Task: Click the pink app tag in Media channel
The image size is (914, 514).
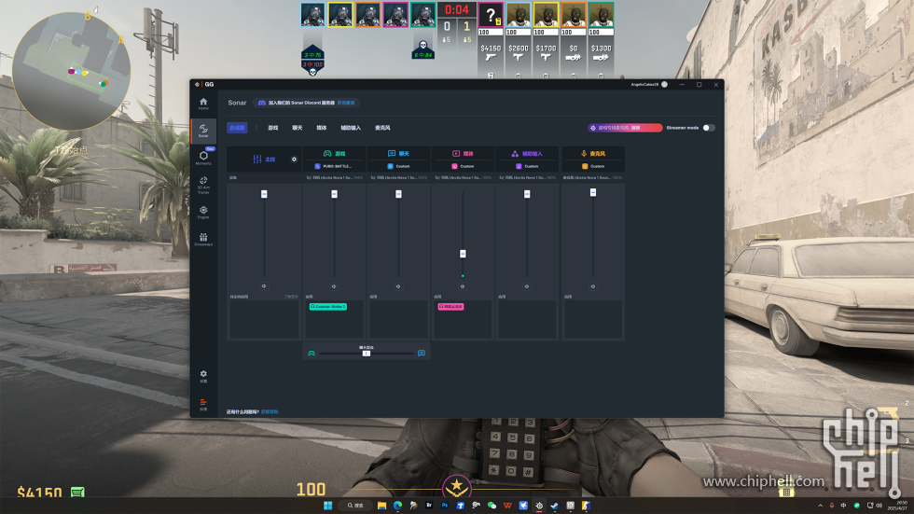Action: (x=450, y=307)
